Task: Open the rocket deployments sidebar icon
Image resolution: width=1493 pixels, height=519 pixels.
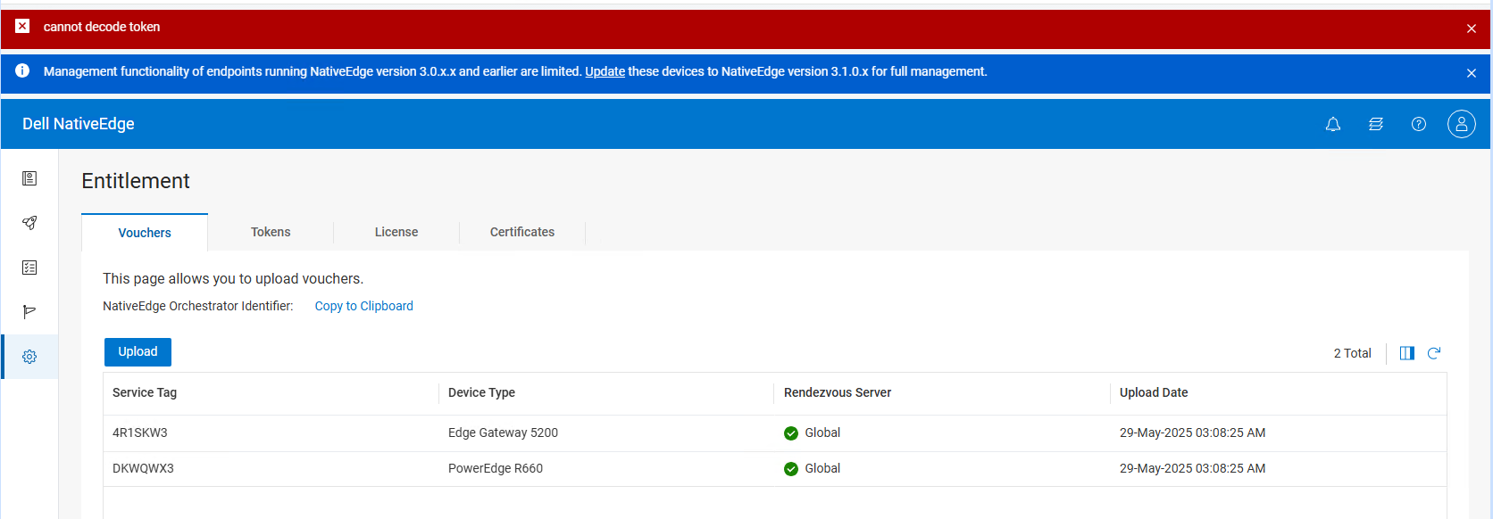Action: tap(29, 223)
